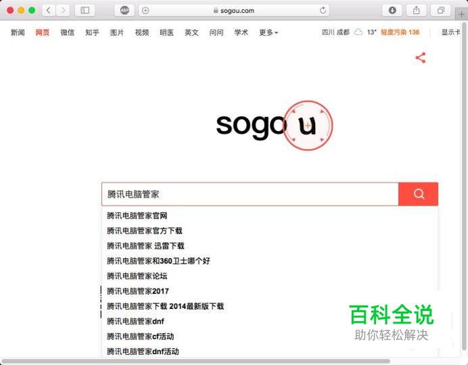468x365 pixels.
Task: Switch to the 图片 tab
Action: coord(117,32)
